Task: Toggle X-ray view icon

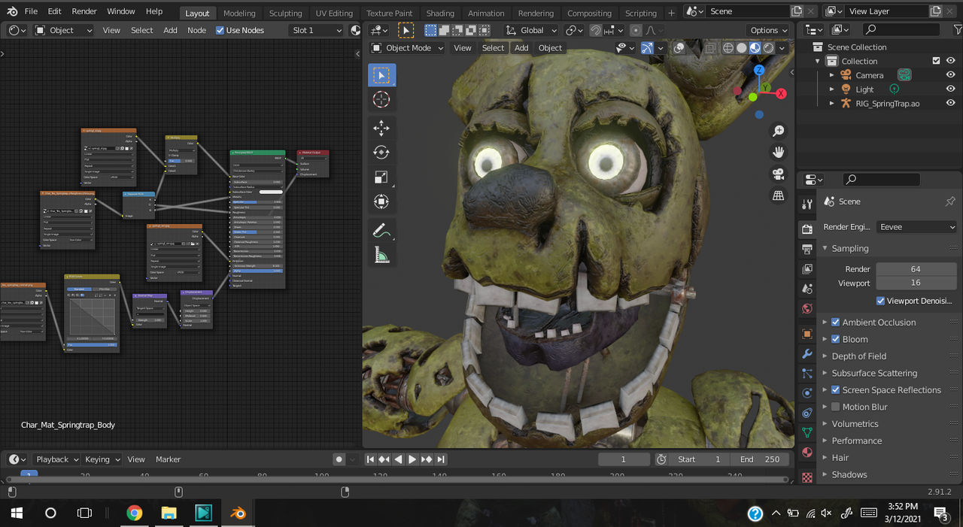Action: coord(711,47)
